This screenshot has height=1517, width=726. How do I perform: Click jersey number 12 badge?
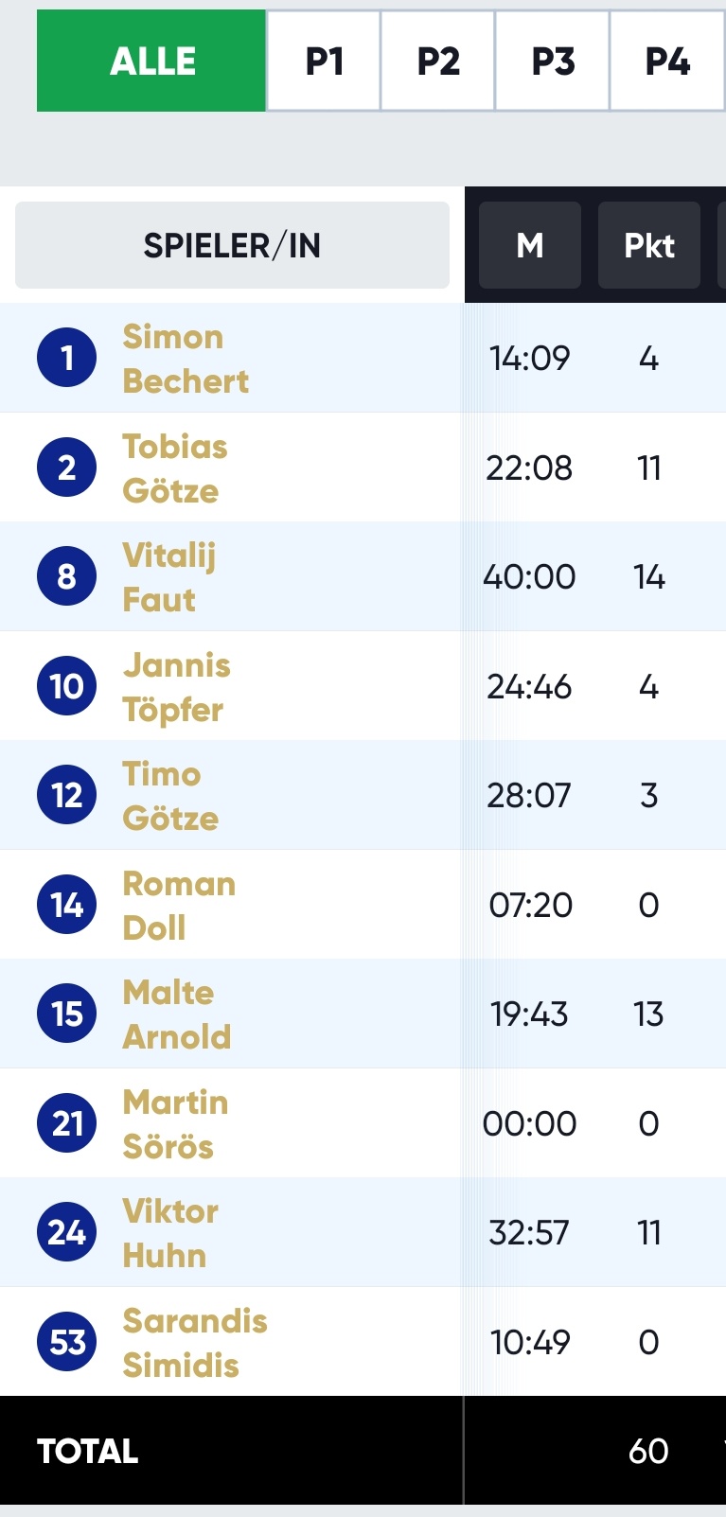pyautogui.click(x=66, y=795)
